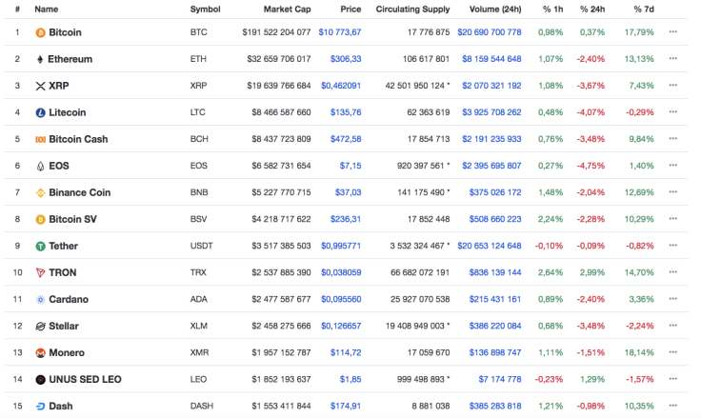The width and height of the screenshot is (701, 418).
Task: Click the Ethereum diamond logo icon
Action: click(40, 59)
